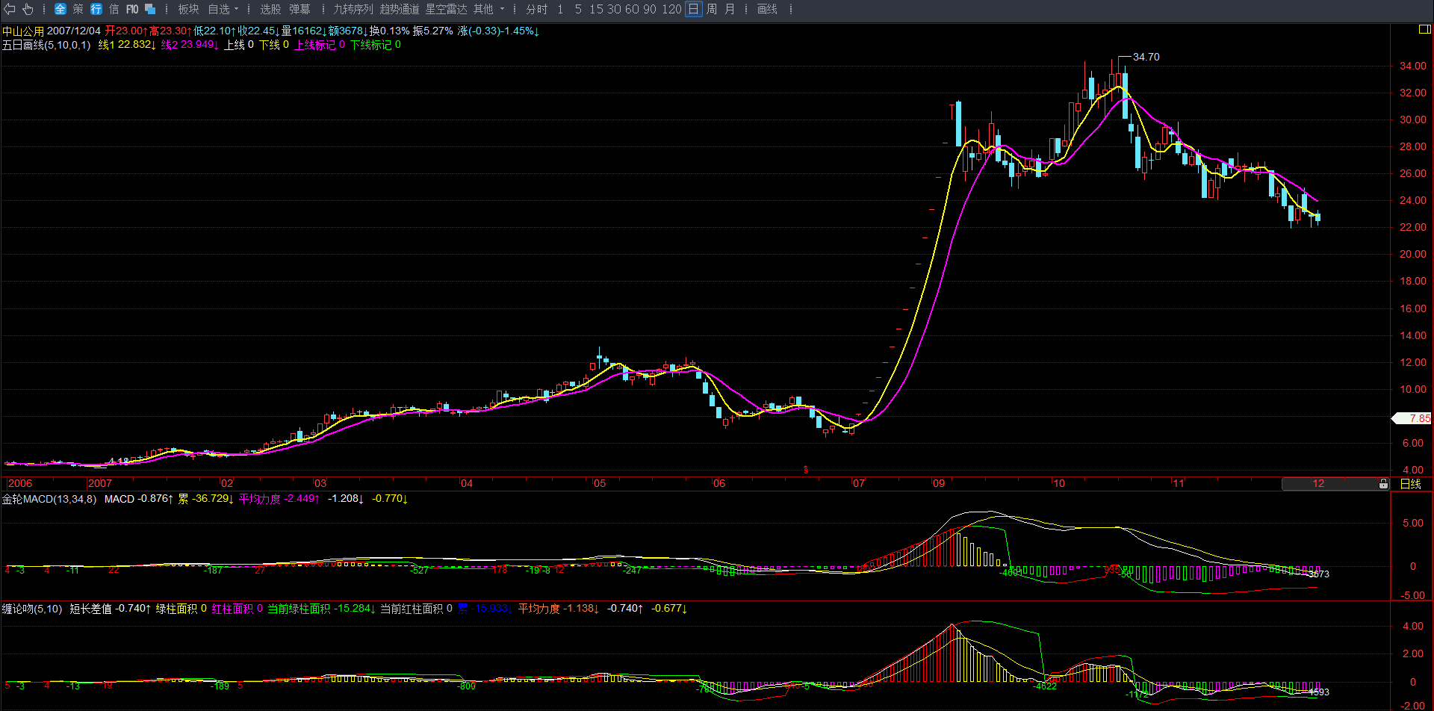The height and width of the screenshot is (711, 1434).
Task: Click the 弹幕 toolbar item
Action: coord(299,9)
